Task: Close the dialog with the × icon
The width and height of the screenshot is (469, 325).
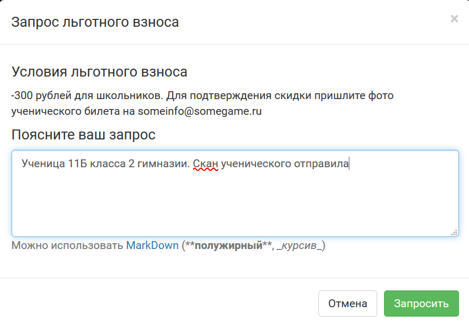Action: coord(454,19)
